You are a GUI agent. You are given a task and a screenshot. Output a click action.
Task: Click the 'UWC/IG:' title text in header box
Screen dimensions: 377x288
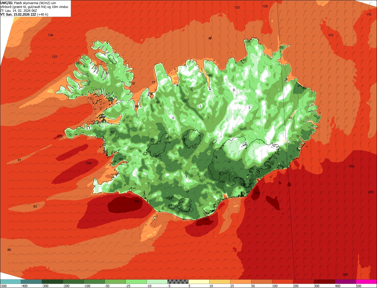(x=7, y=3)
